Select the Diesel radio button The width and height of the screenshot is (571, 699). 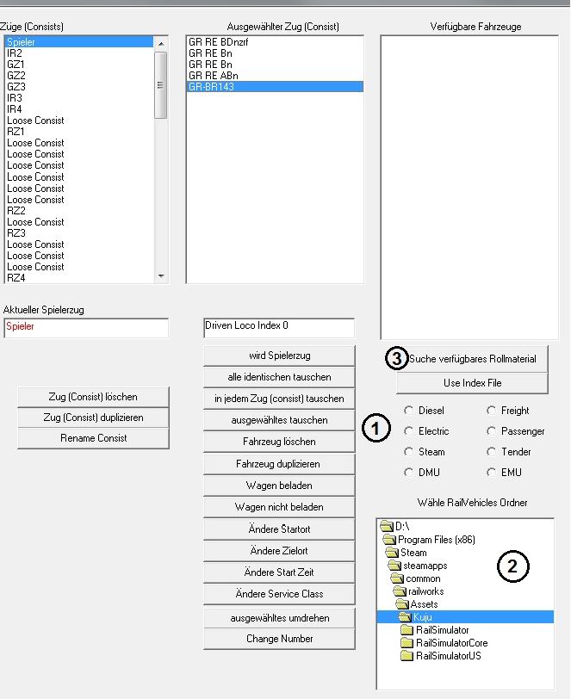[408, 410]
